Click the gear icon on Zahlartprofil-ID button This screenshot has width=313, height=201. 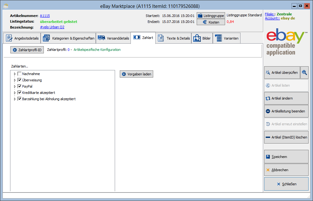coord(15,50)
